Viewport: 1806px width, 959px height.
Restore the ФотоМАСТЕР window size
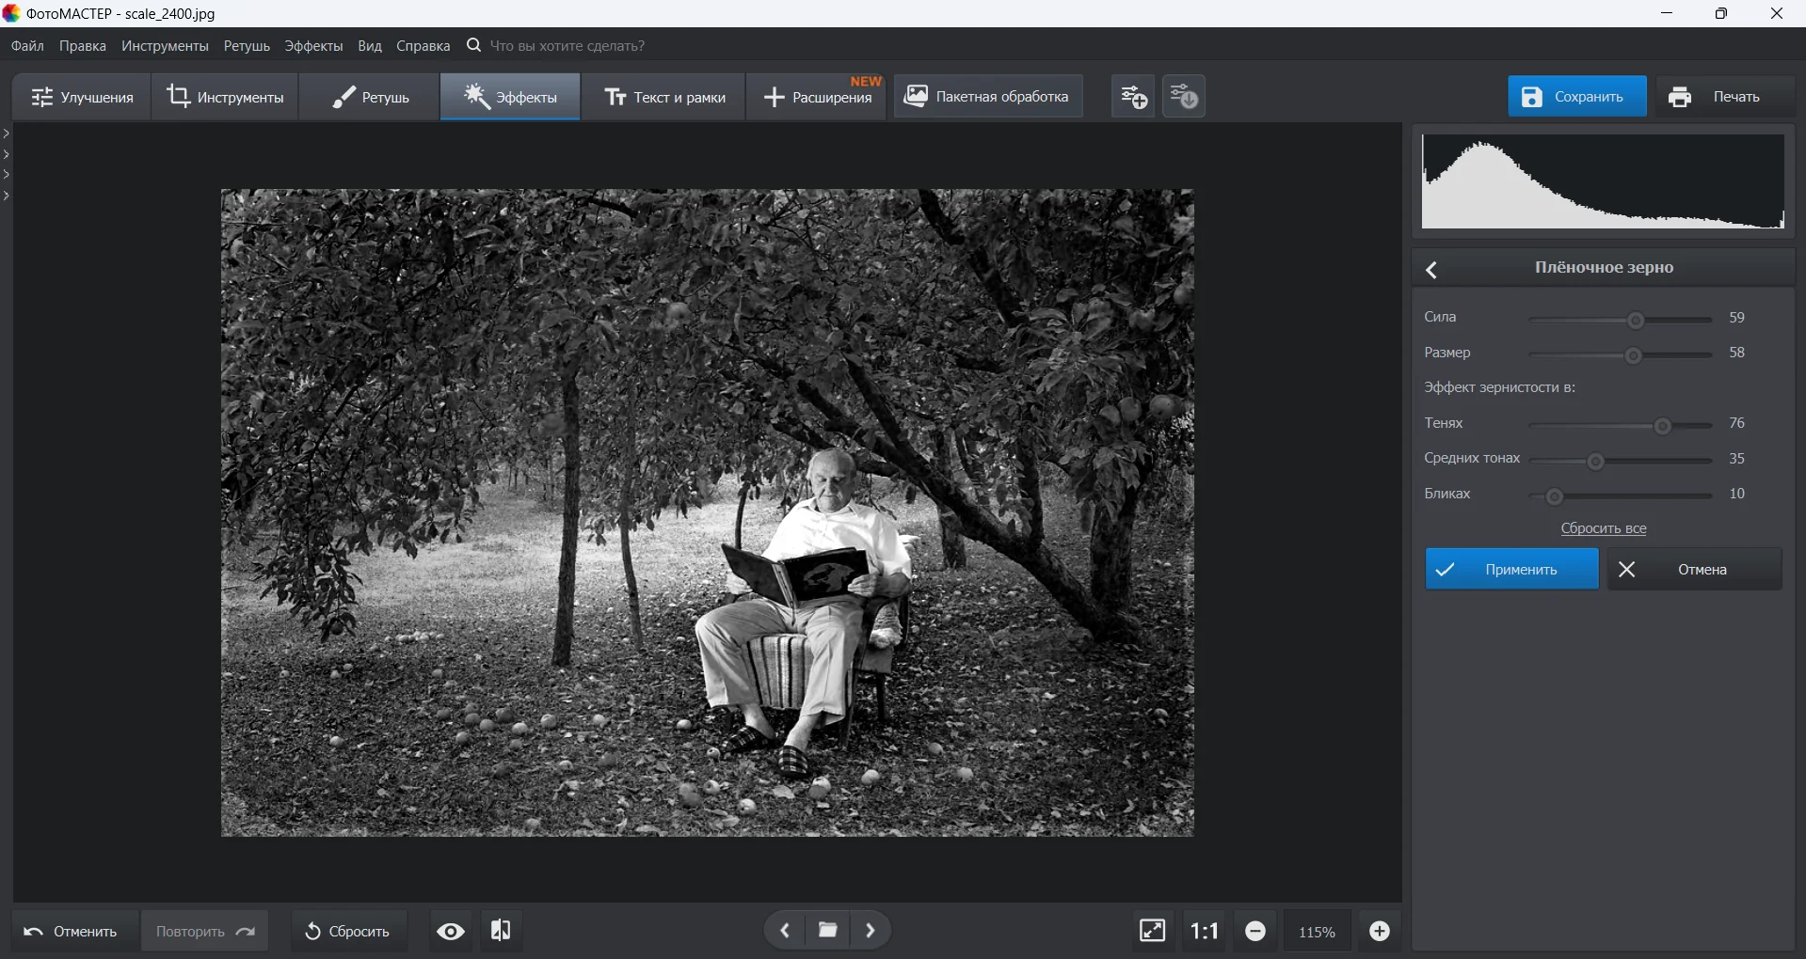coord(1721,13)
